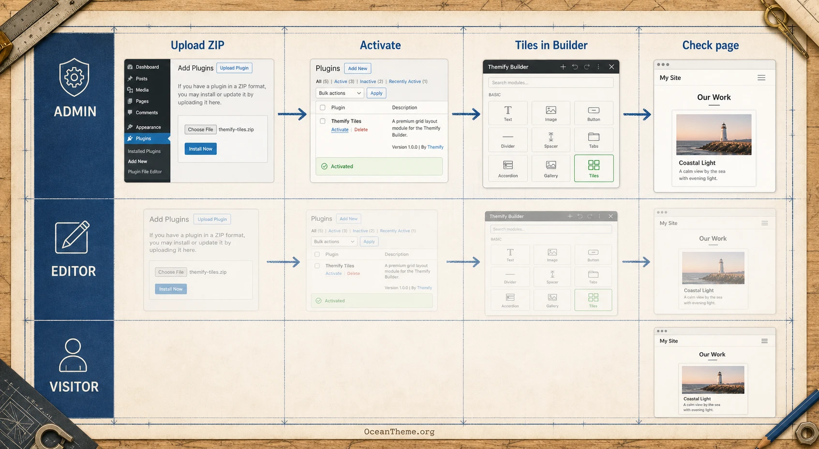
Task: Open the Themify author link in Admin-row Plugins
Action: 435,147
